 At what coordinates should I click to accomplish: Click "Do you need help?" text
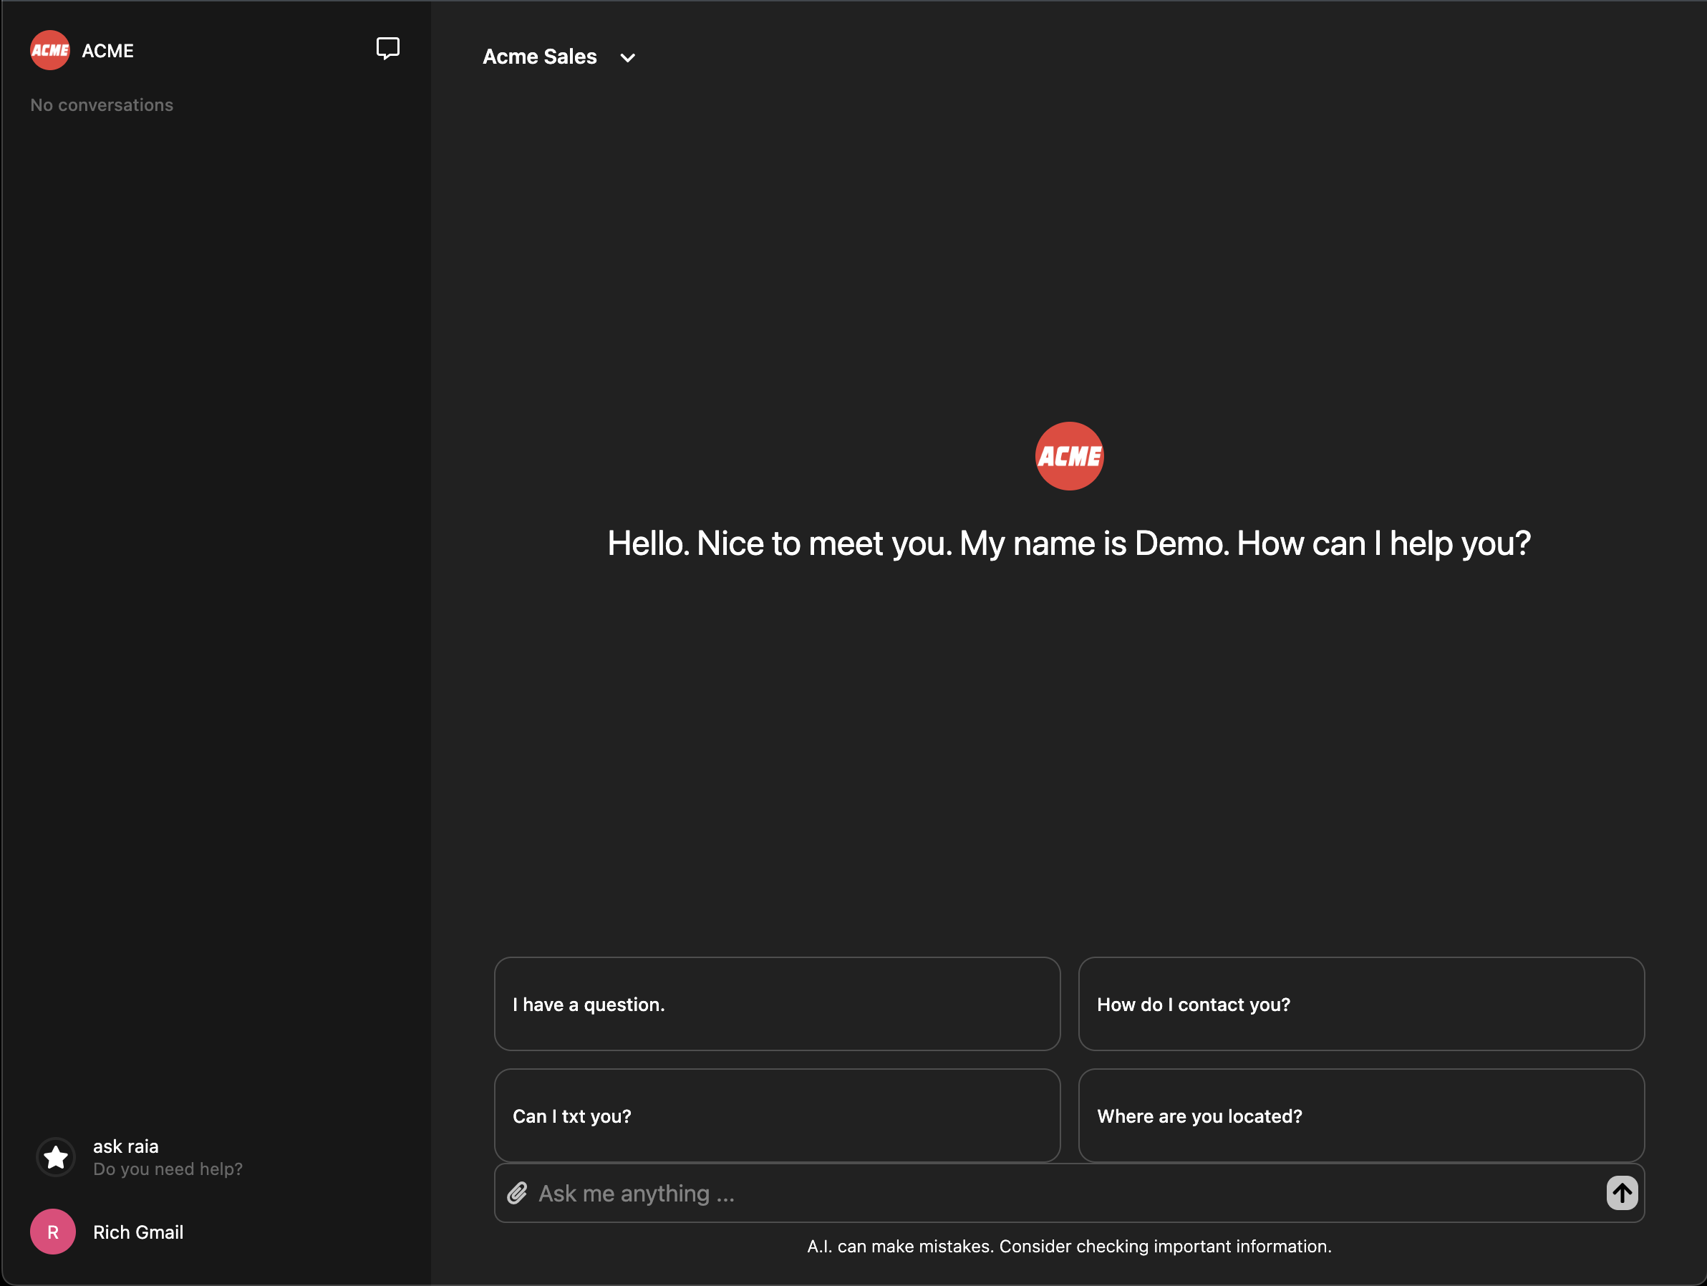pos(168,1169)
